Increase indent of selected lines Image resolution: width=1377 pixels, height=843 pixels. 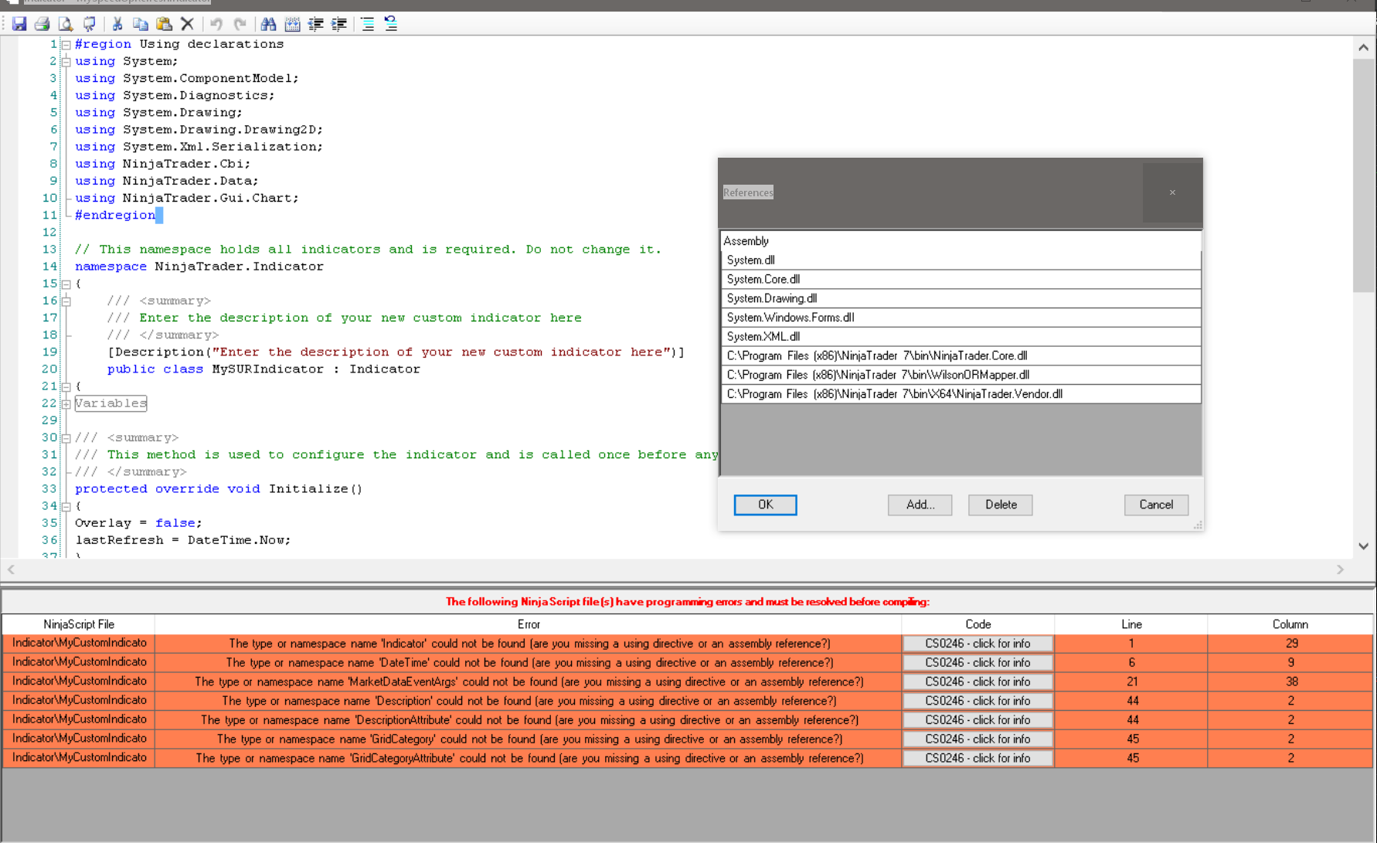[338, 24]
